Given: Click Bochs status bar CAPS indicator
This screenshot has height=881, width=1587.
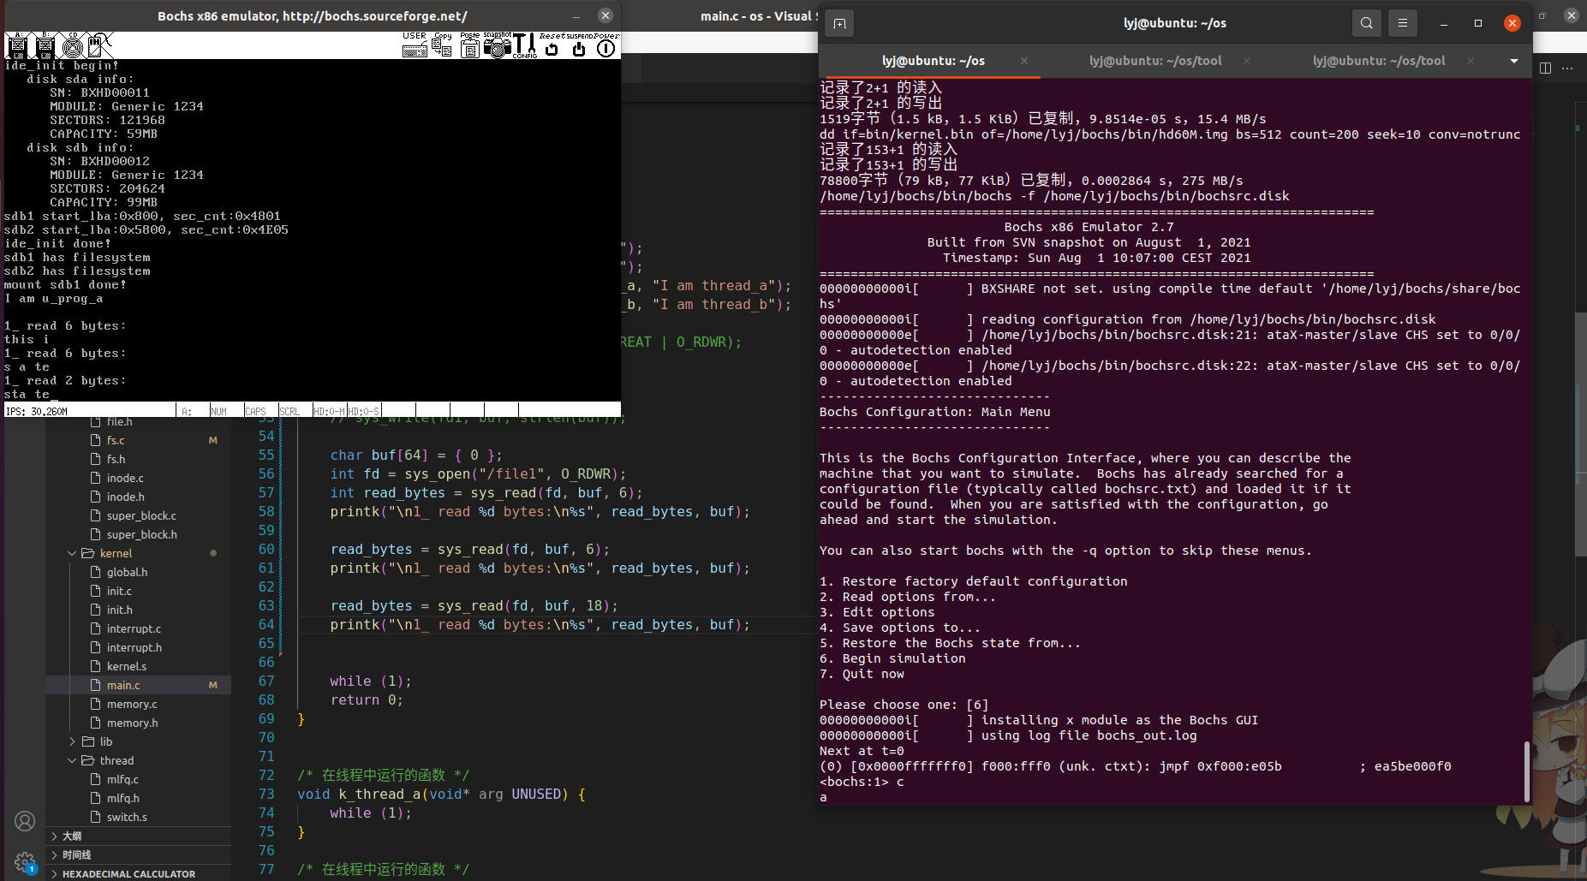Looking at the screenshot, I should point(255,411).
